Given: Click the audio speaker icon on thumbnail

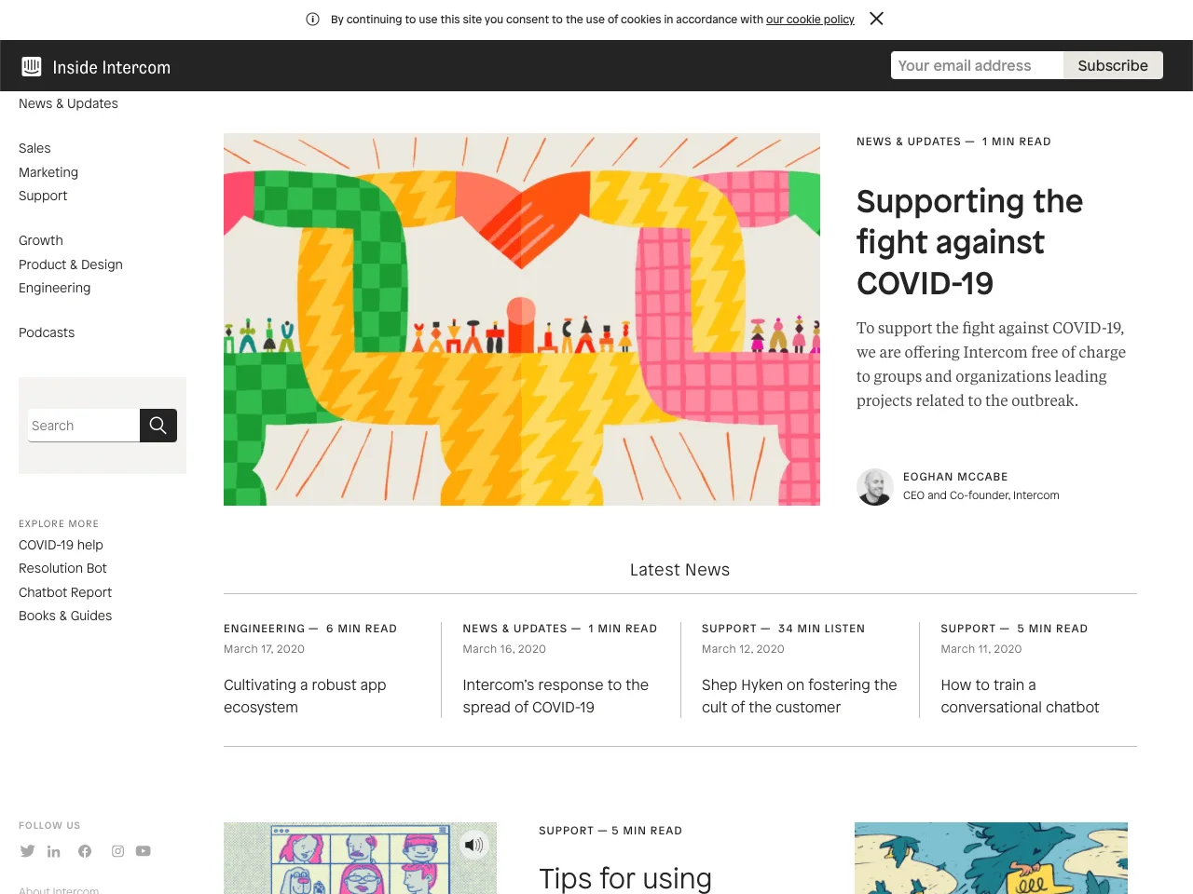Looking at the screenshot, I should [x=473, y=845].
